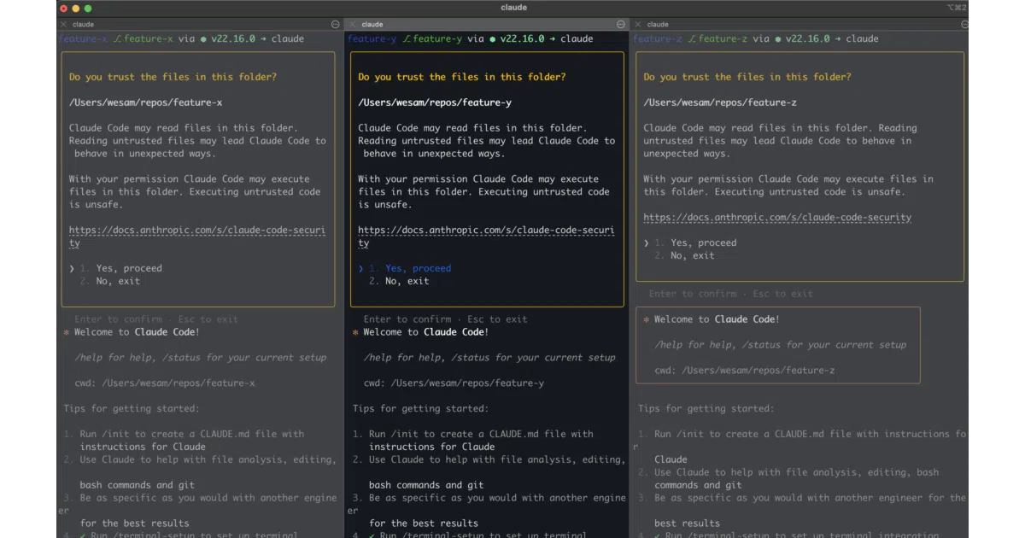Close the feature-x pane with its X icon
1025x538 pixels.
(63, 25)
